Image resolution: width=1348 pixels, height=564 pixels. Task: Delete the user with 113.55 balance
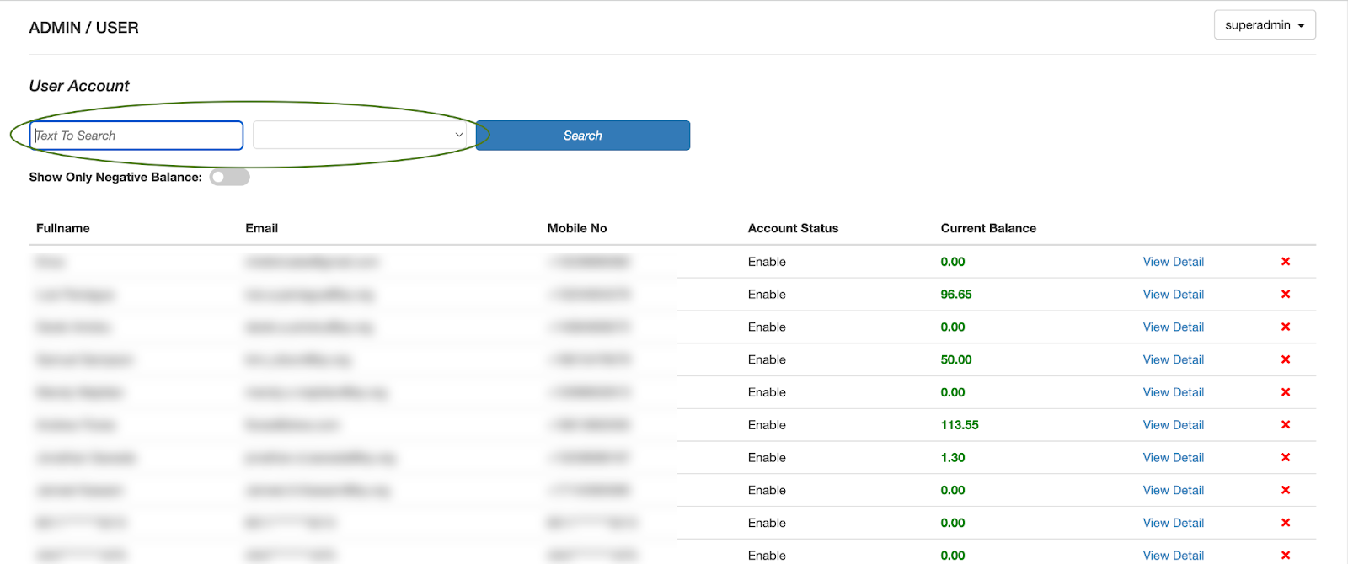(x=1286, y=425)
